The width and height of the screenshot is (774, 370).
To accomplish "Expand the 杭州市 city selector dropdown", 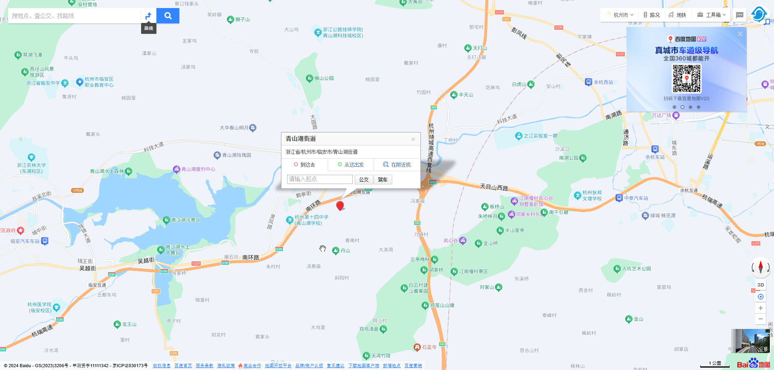I will point(620,15).
